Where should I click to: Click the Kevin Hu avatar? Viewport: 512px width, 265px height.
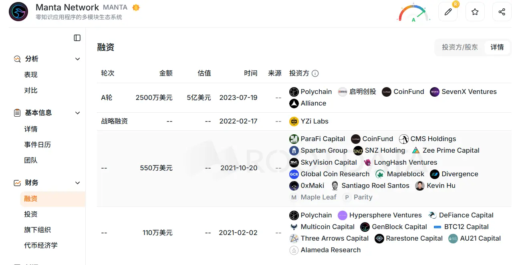(420, 185)
